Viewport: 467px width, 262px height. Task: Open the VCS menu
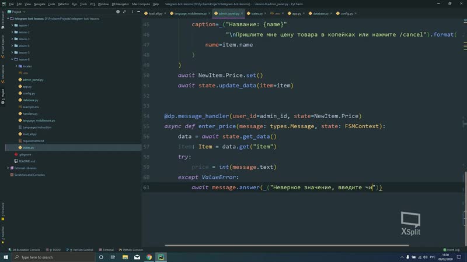pos(92,4)
